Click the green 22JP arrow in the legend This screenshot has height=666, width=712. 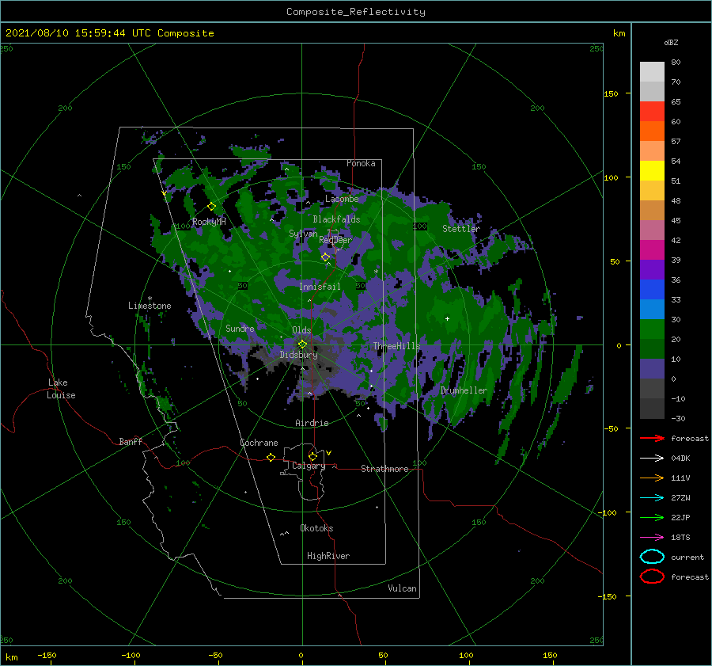point(652,517)
